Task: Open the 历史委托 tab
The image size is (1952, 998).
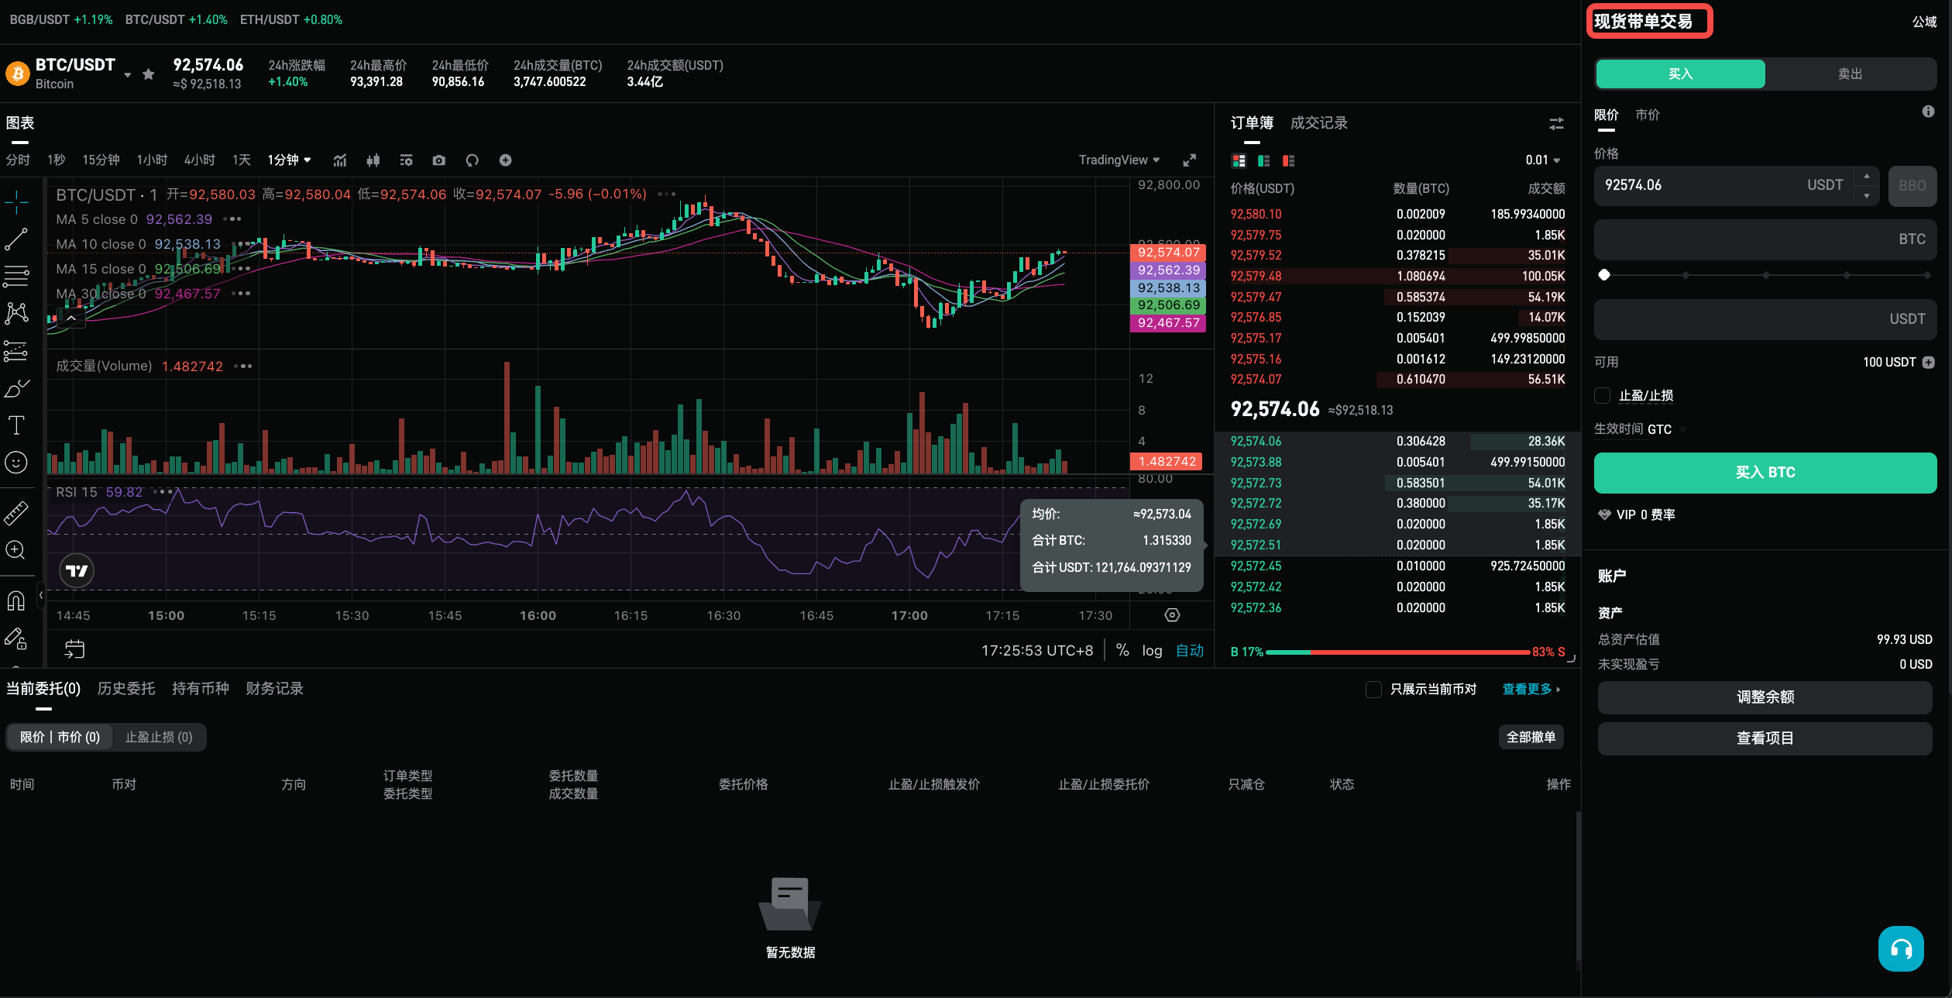Action: tap(125, 688)
